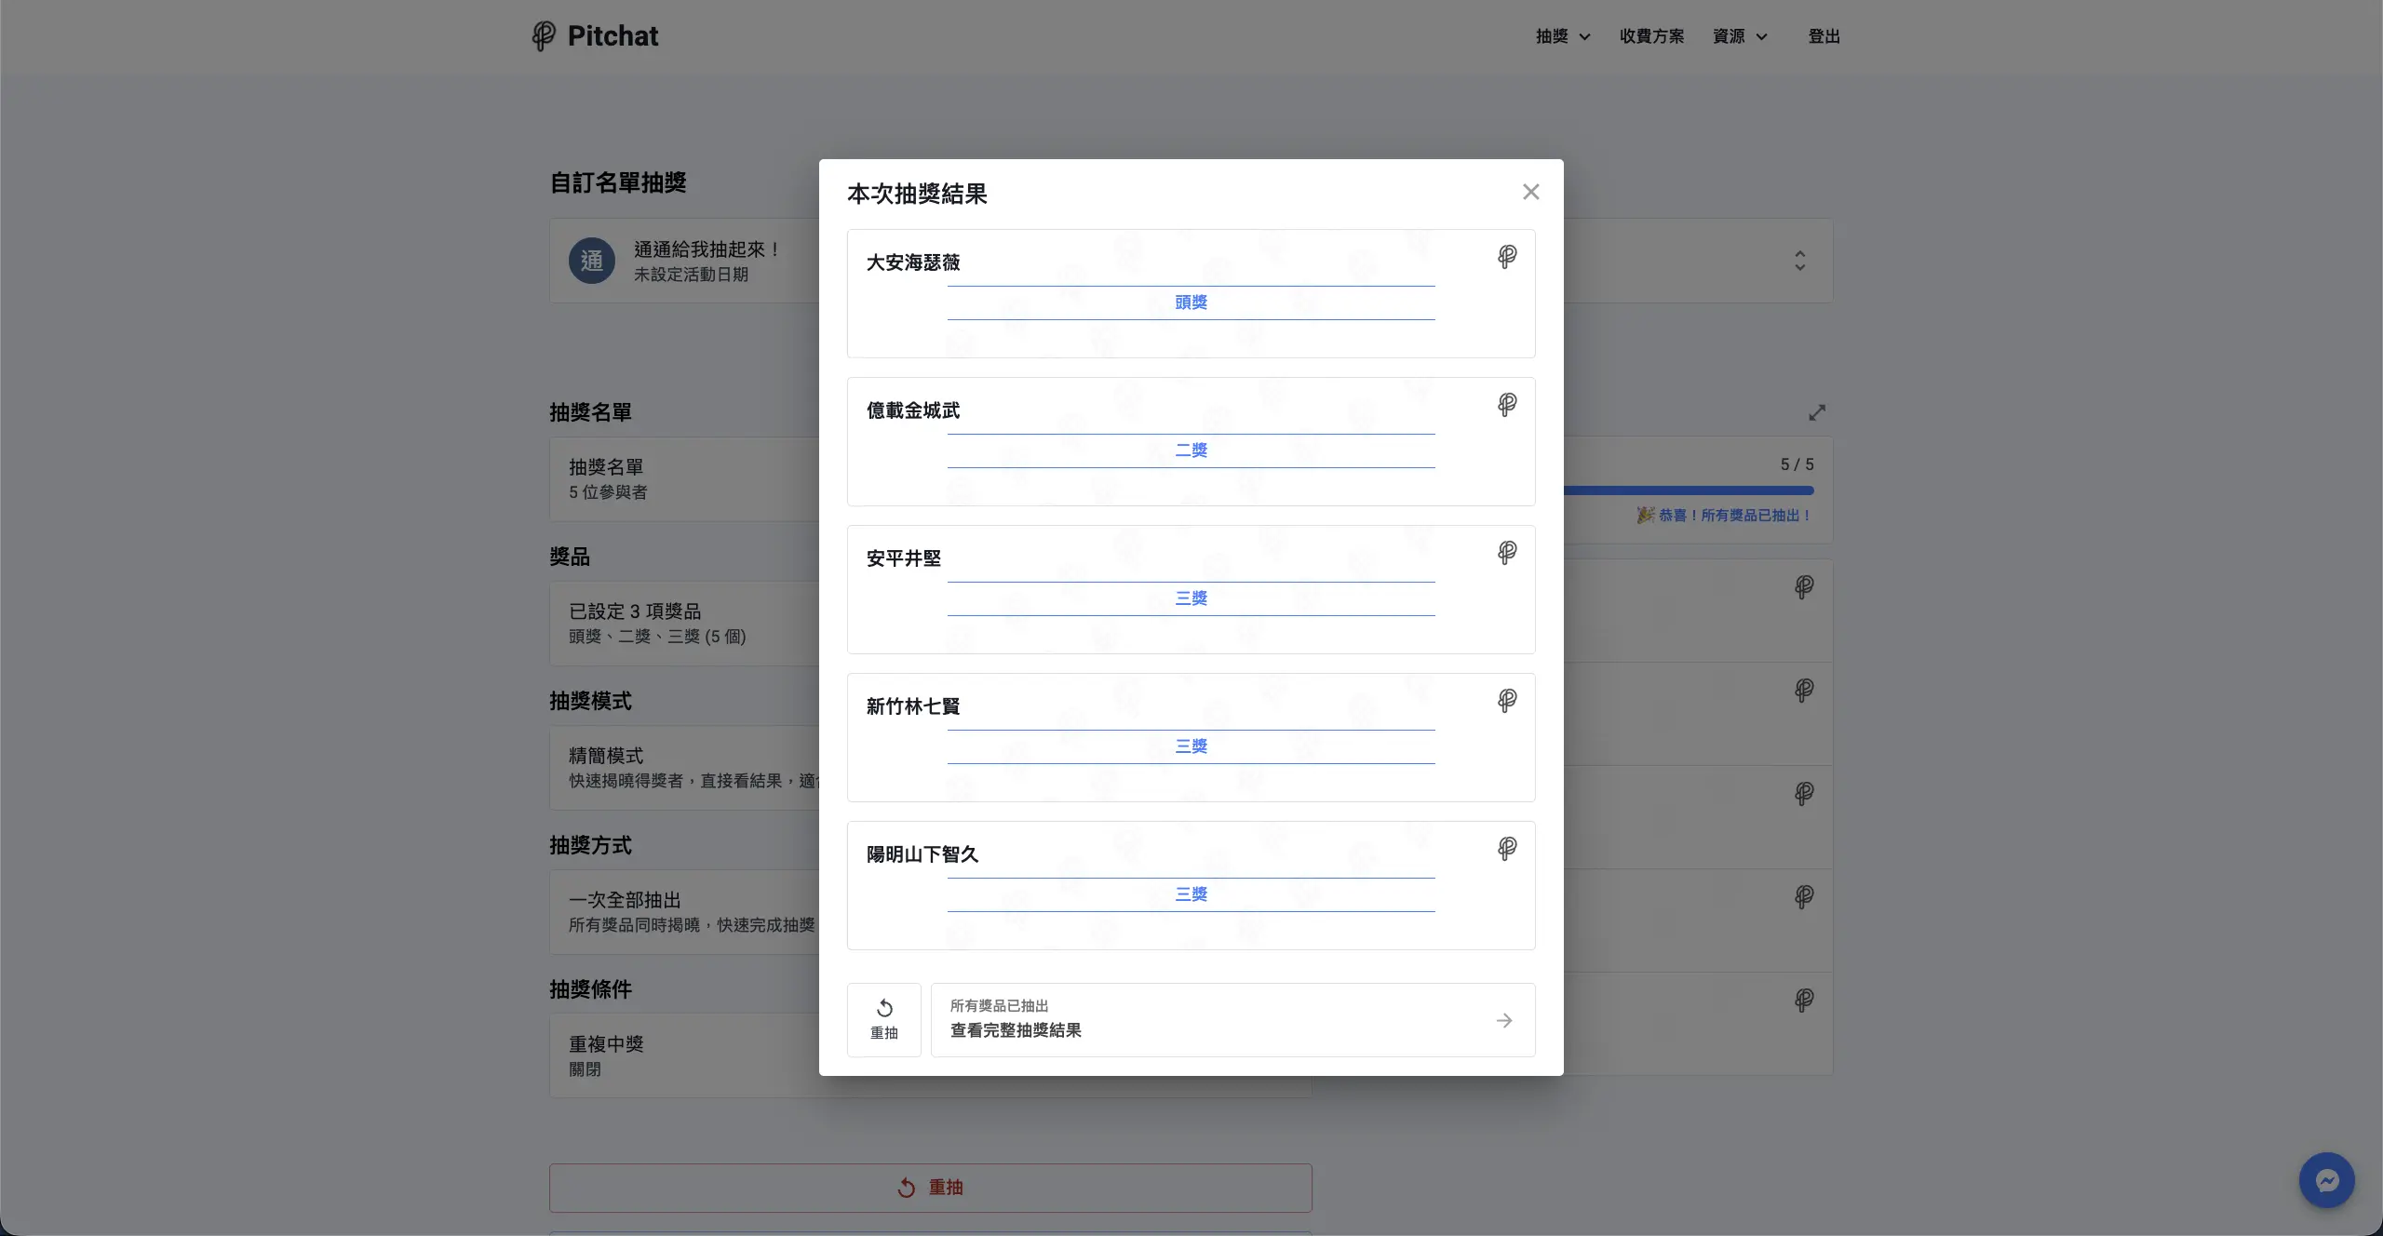Click the right-arrow icon on 查看完整抽獎結果
This screenshot has height=1236, width=2383.
pyautogui.click(x=1502, y=1020)
